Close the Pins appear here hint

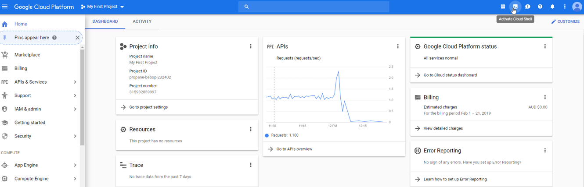click(x=77, y=38)
